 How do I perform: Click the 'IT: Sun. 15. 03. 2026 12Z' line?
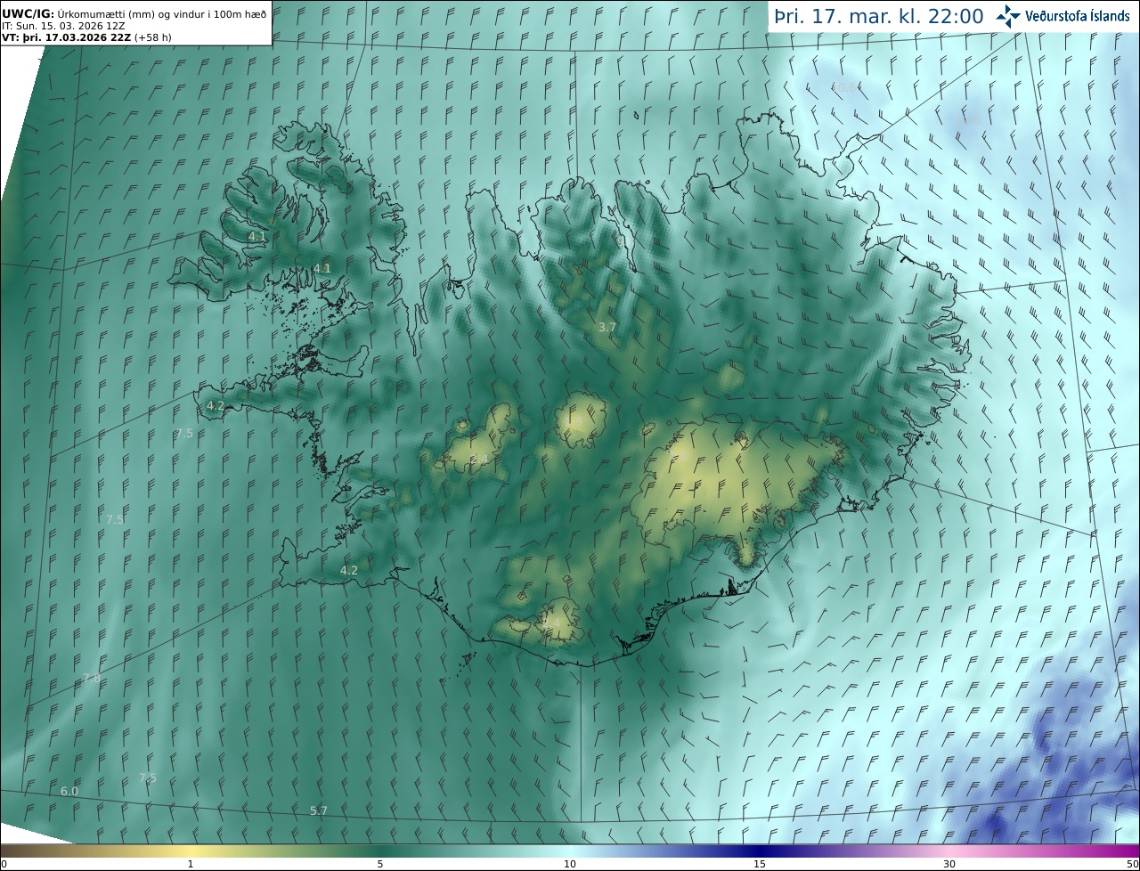coord(63,25)
